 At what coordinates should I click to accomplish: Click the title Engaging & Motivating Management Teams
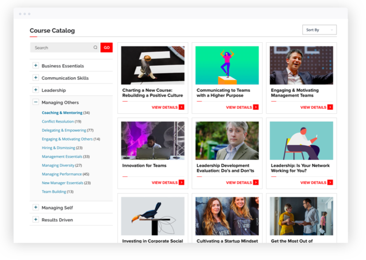pos(294,93)
